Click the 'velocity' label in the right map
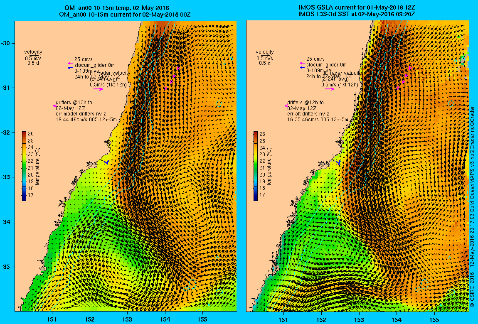Image resolution: width=478 pixels, height=324 pixels. click(x=265, y=52)
